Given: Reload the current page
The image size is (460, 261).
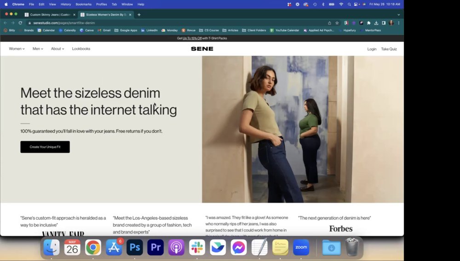Looking at the screenshot, I should click(20, 23).
